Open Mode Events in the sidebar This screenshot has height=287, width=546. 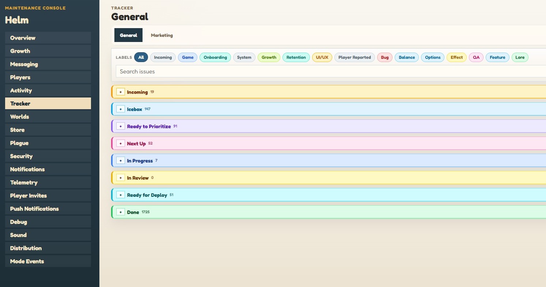48,261
